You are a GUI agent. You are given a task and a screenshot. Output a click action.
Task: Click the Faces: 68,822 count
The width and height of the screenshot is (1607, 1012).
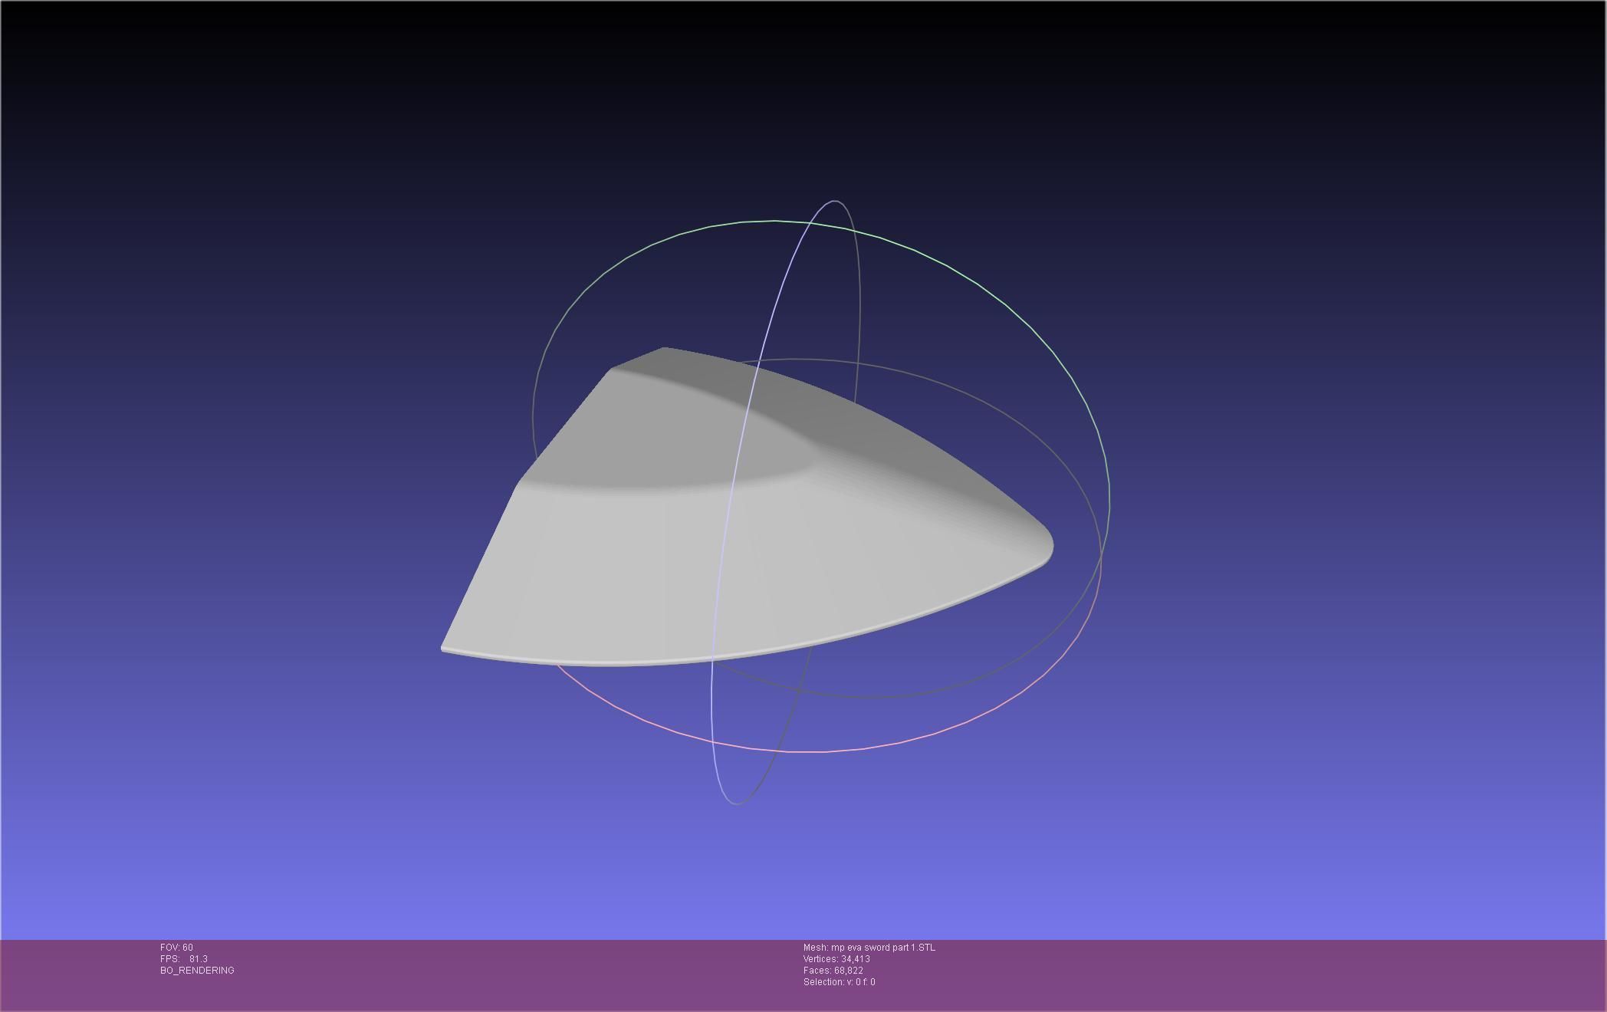point(833,971)
